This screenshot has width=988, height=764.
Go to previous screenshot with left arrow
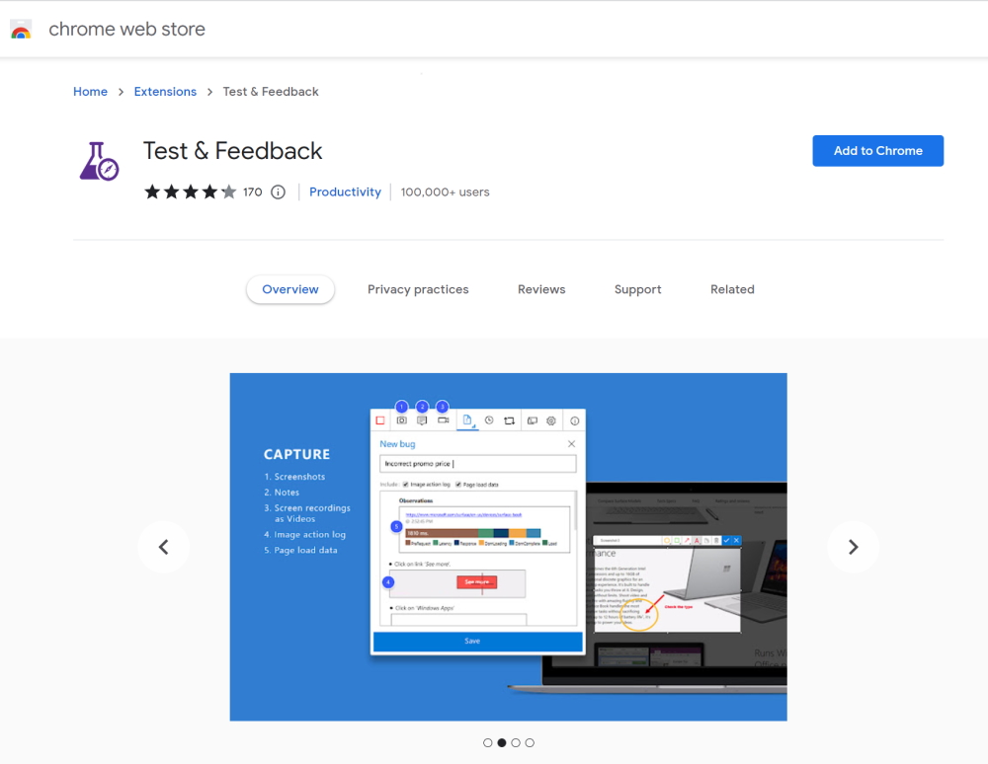[x=163, y=547]
